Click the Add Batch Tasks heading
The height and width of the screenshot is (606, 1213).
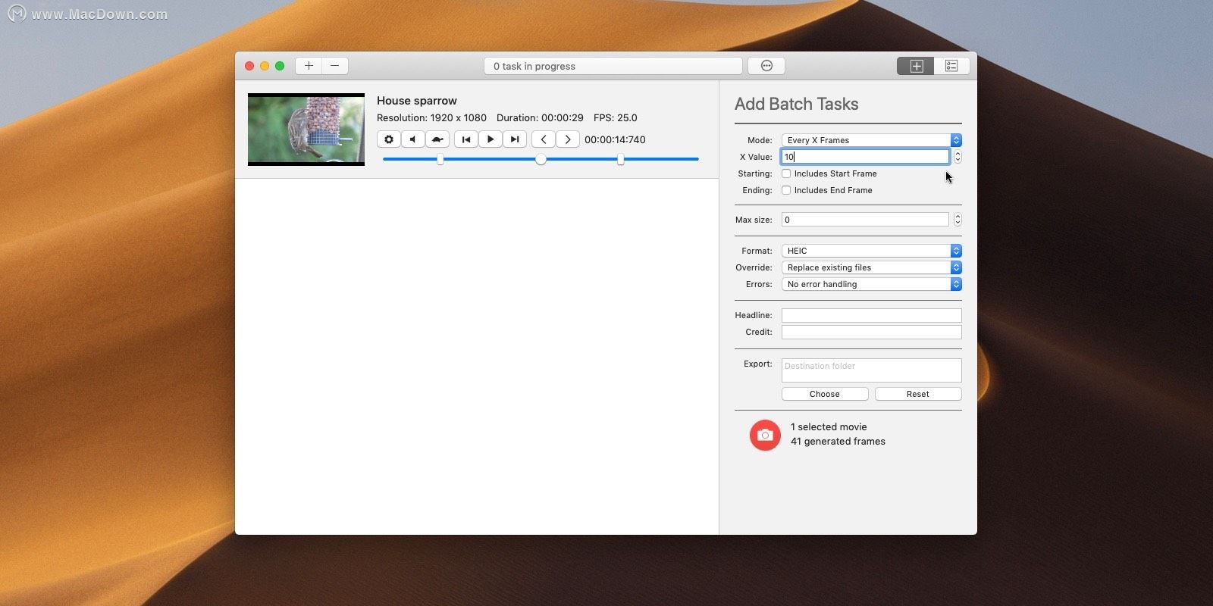(x=797, y=104)
